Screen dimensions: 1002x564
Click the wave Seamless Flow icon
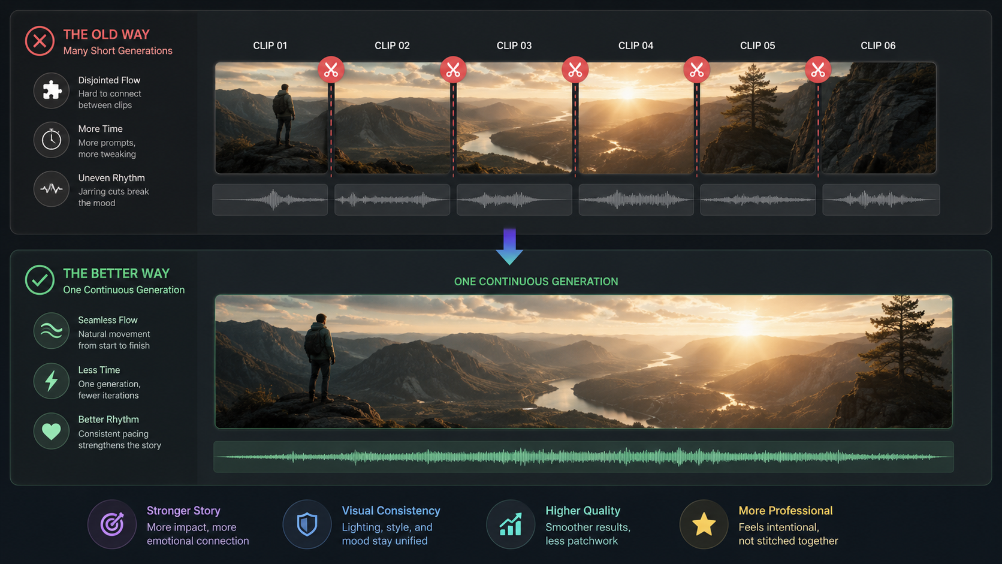pos(52,331)
